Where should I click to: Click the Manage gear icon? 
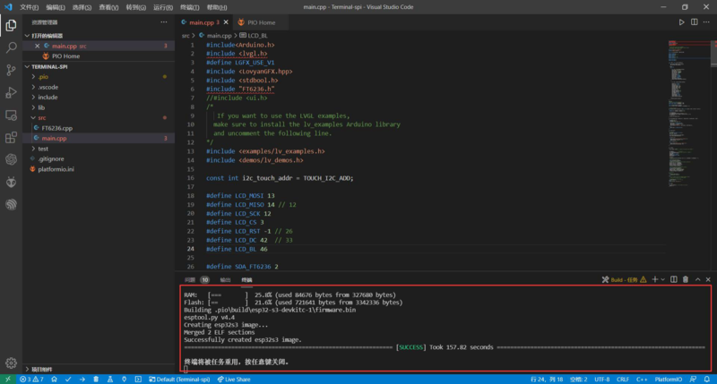tap(11, 363)
